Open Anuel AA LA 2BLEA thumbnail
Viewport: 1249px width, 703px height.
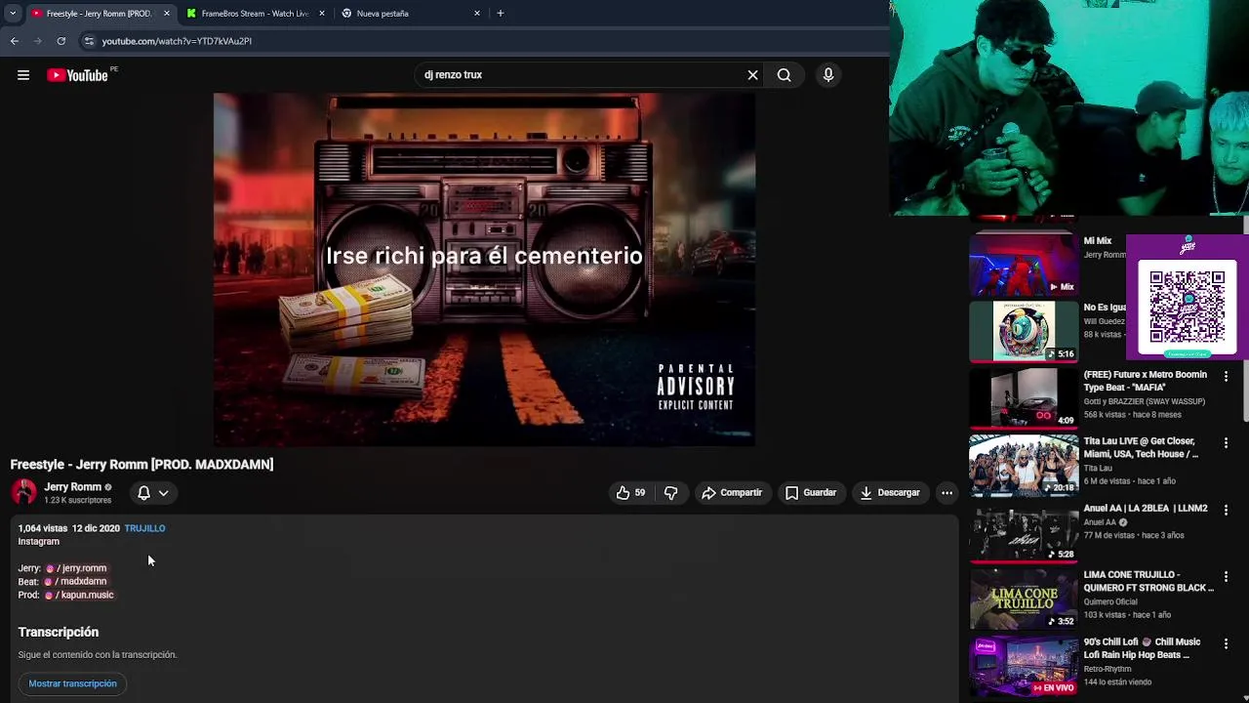[x=1023, y=531]
